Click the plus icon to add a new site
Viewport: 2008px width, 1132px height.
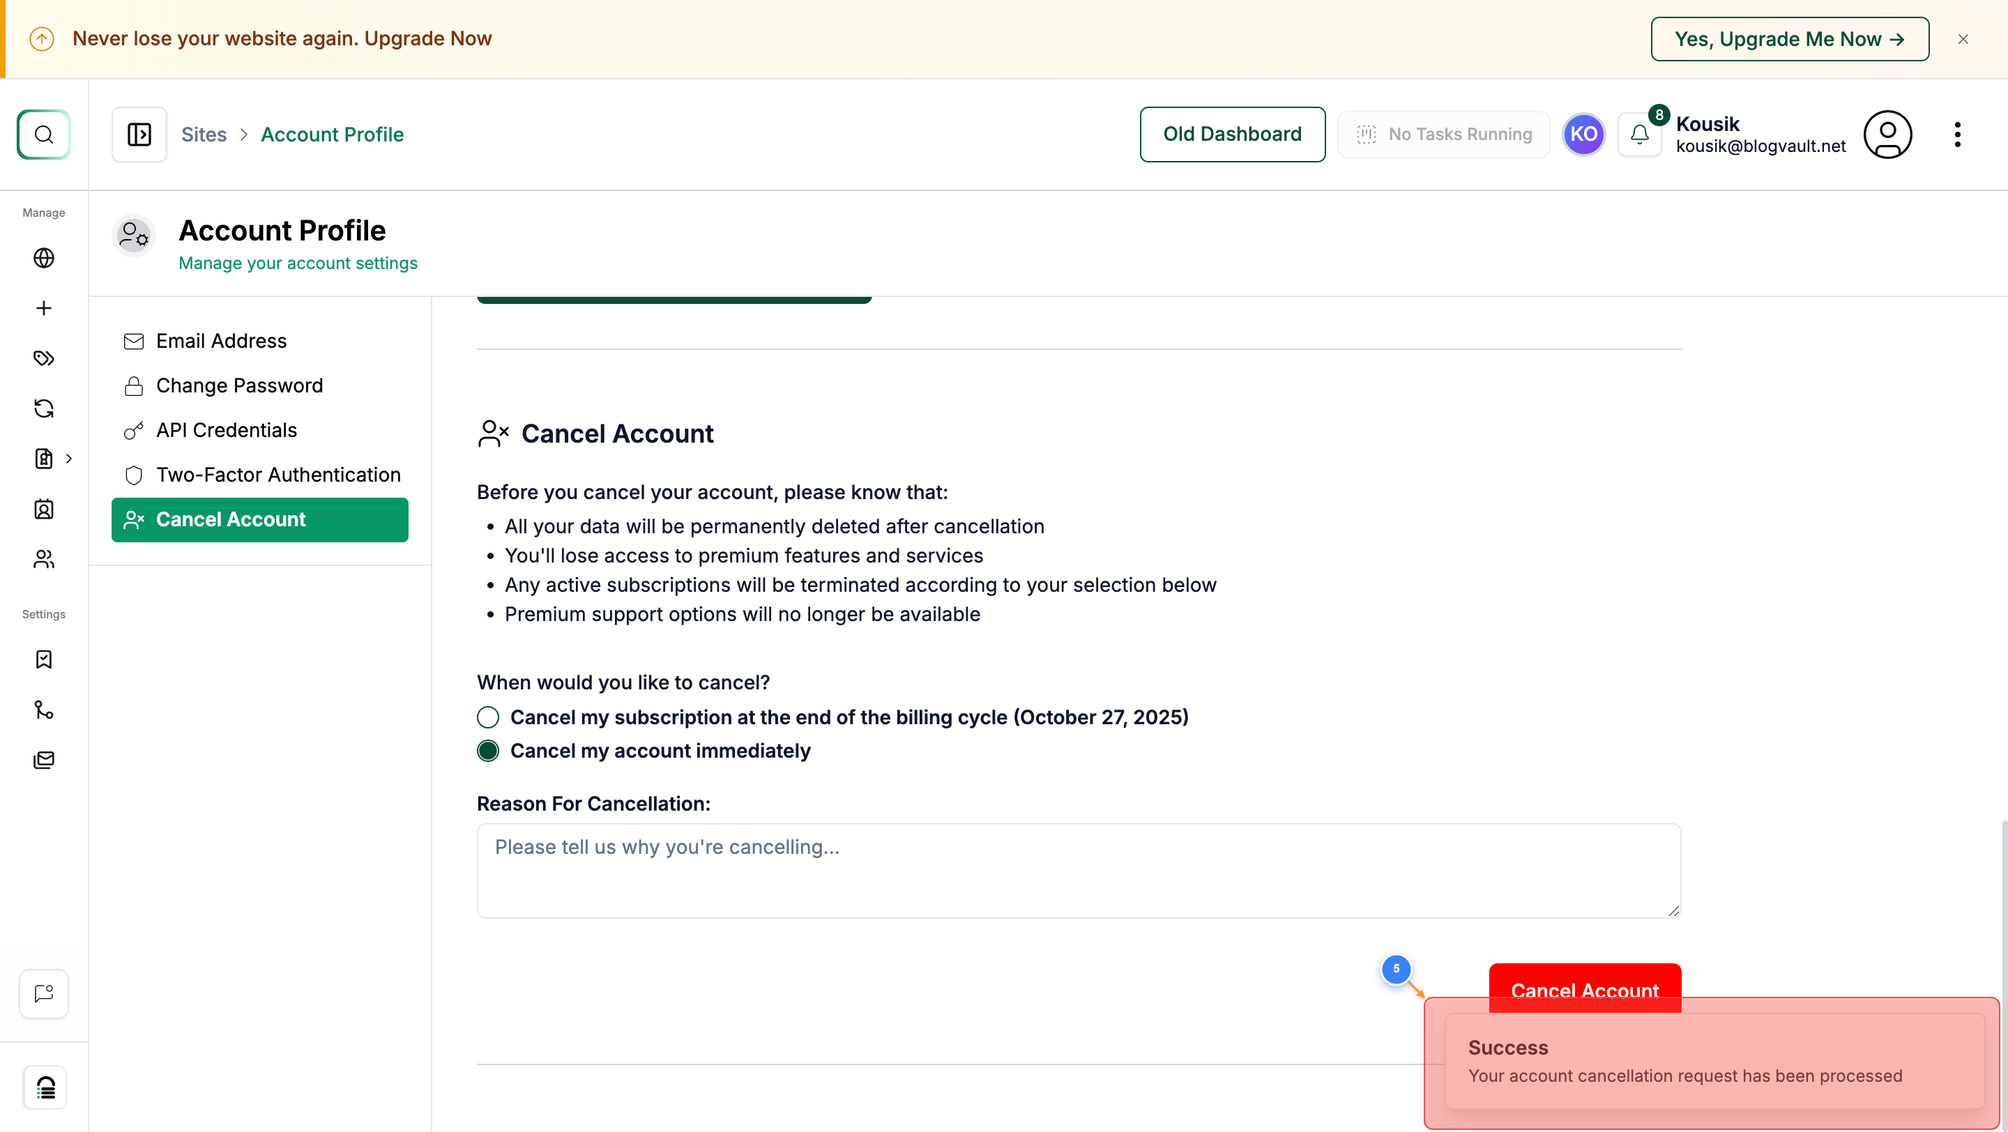[44, 307]
